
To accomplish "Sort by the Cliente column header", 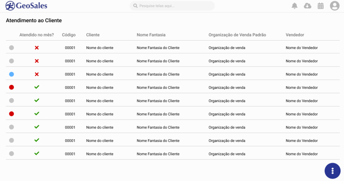I will point(93,35).
